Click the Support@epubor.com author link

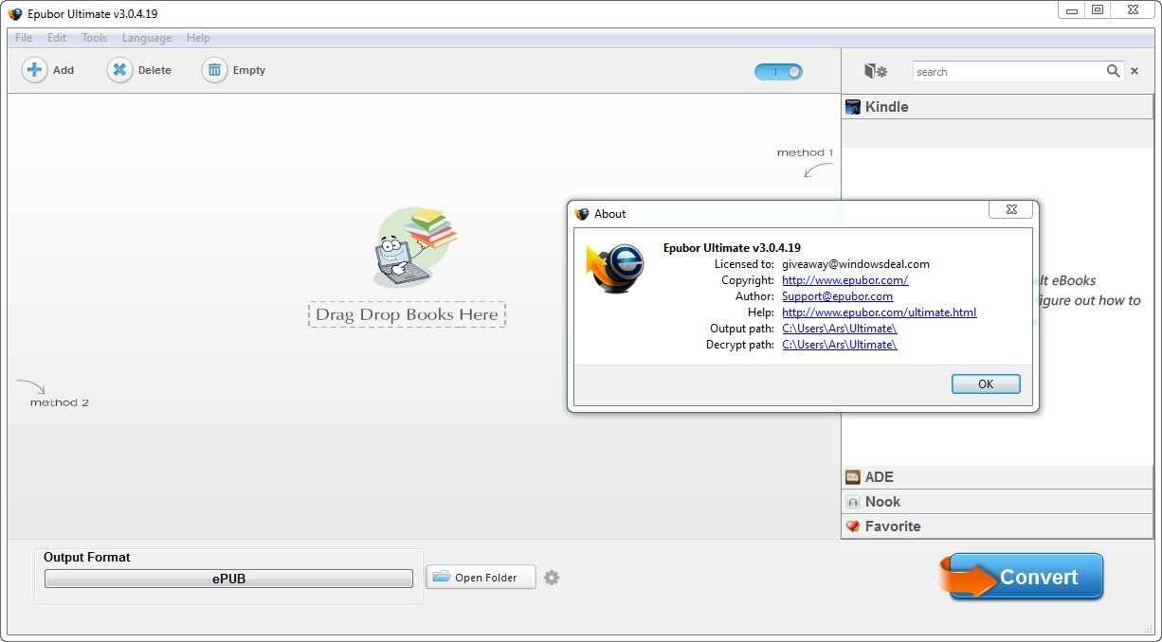point(838,296)
